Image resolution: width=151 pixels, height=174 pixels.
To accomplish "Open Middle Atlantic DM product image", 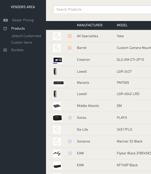I will tap(57, 106).
